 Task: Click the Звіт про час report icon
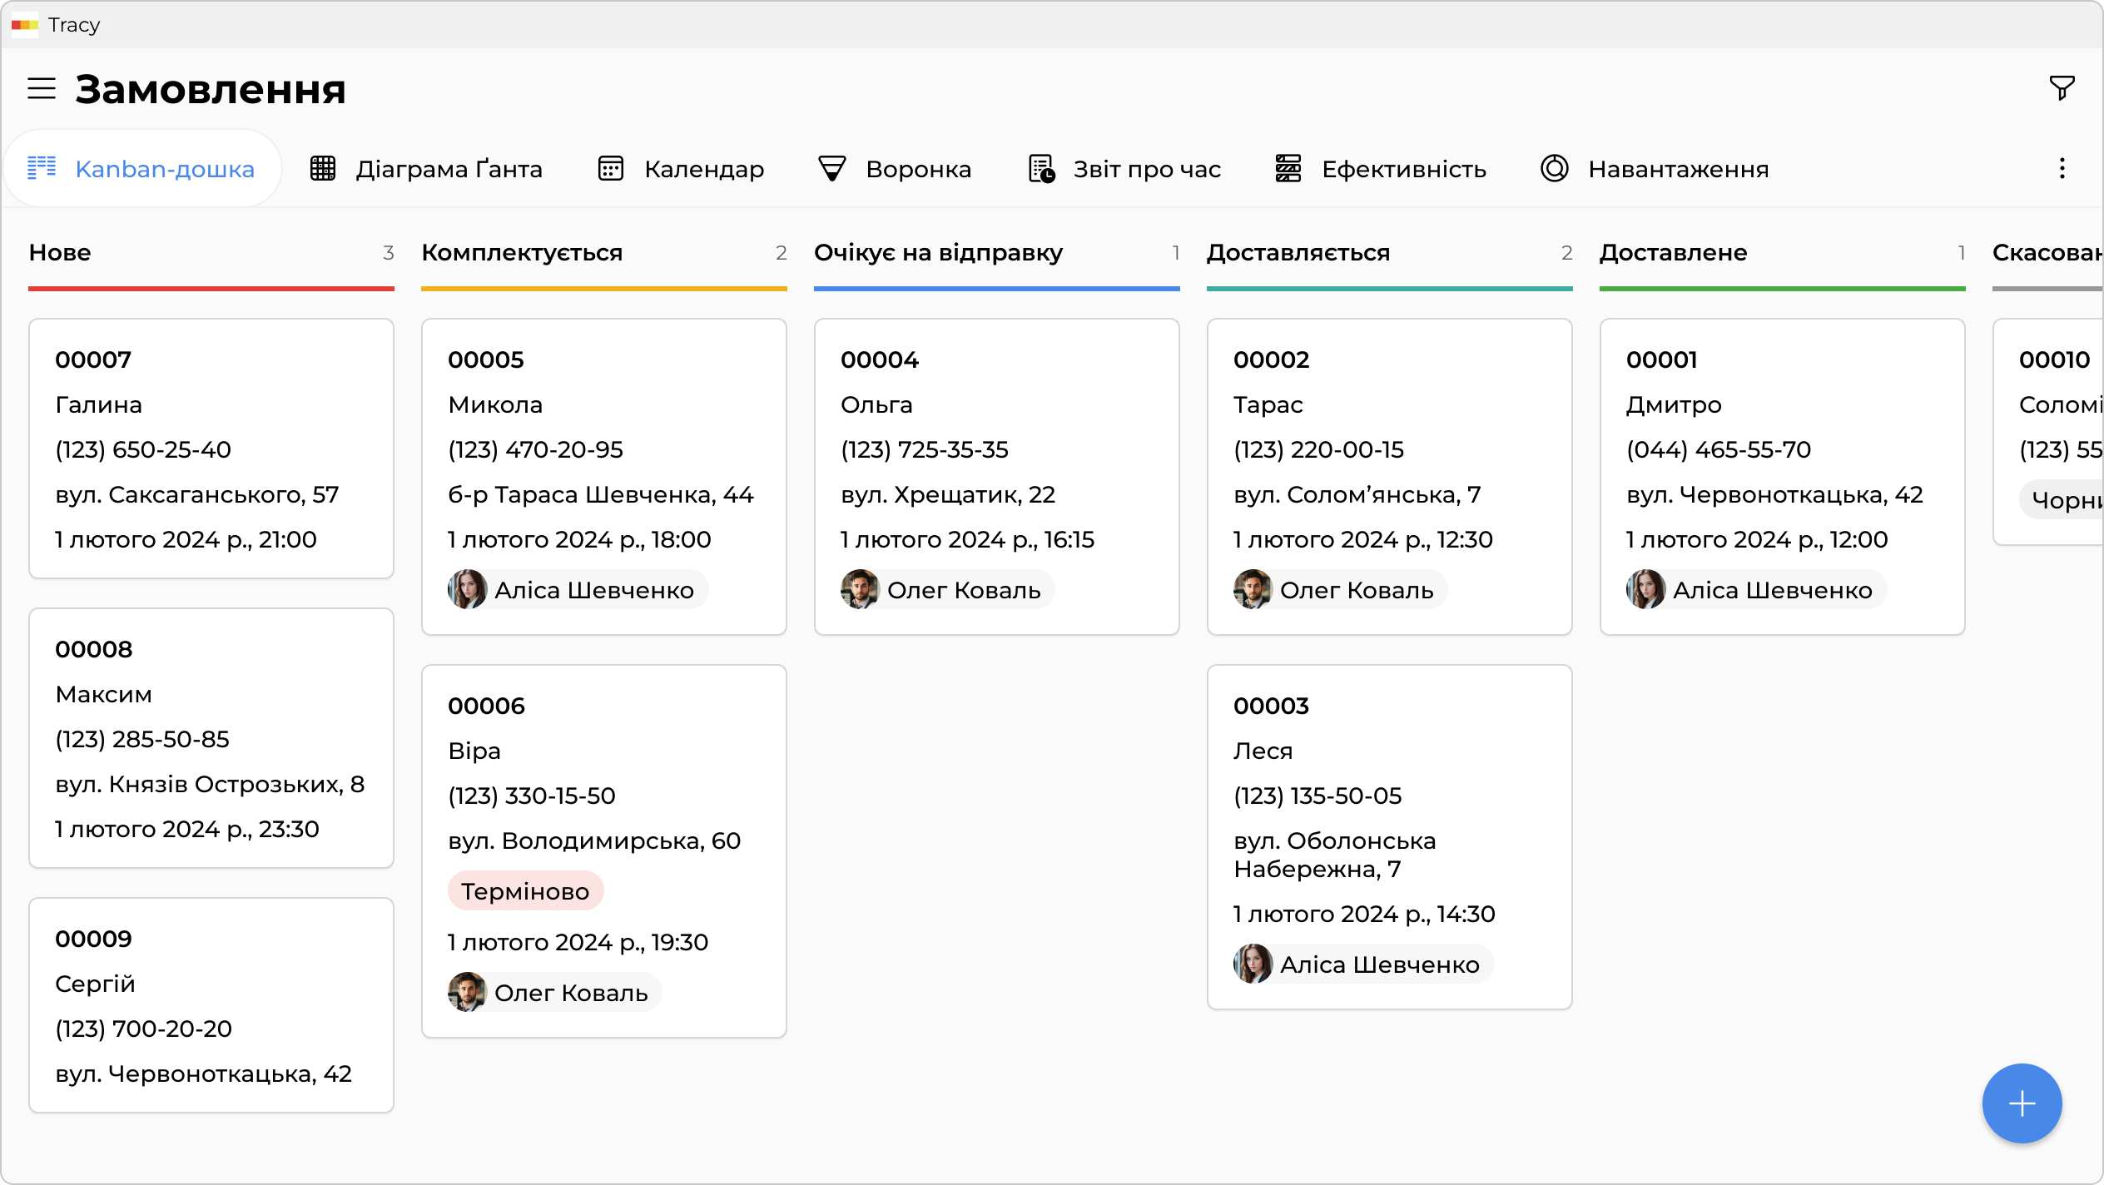[x=1041, y=169]
